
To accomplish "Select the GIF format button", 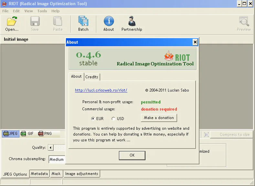I will coord(27,134).
